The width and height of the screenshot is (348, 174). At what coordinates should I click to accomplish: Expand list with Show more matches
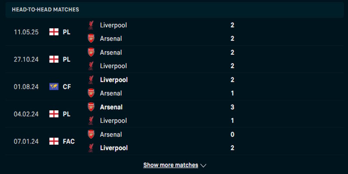click(171, 165)
